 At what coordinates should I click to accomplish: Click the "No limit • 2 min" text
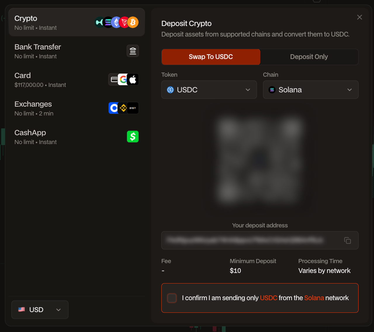[34, 113]
